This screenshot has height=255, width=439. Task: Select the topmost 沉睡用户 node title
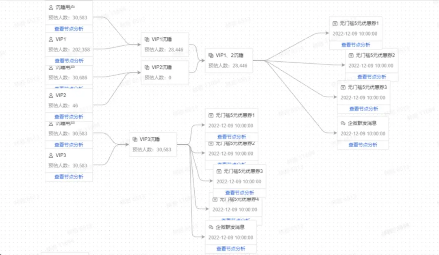point(65,7)
